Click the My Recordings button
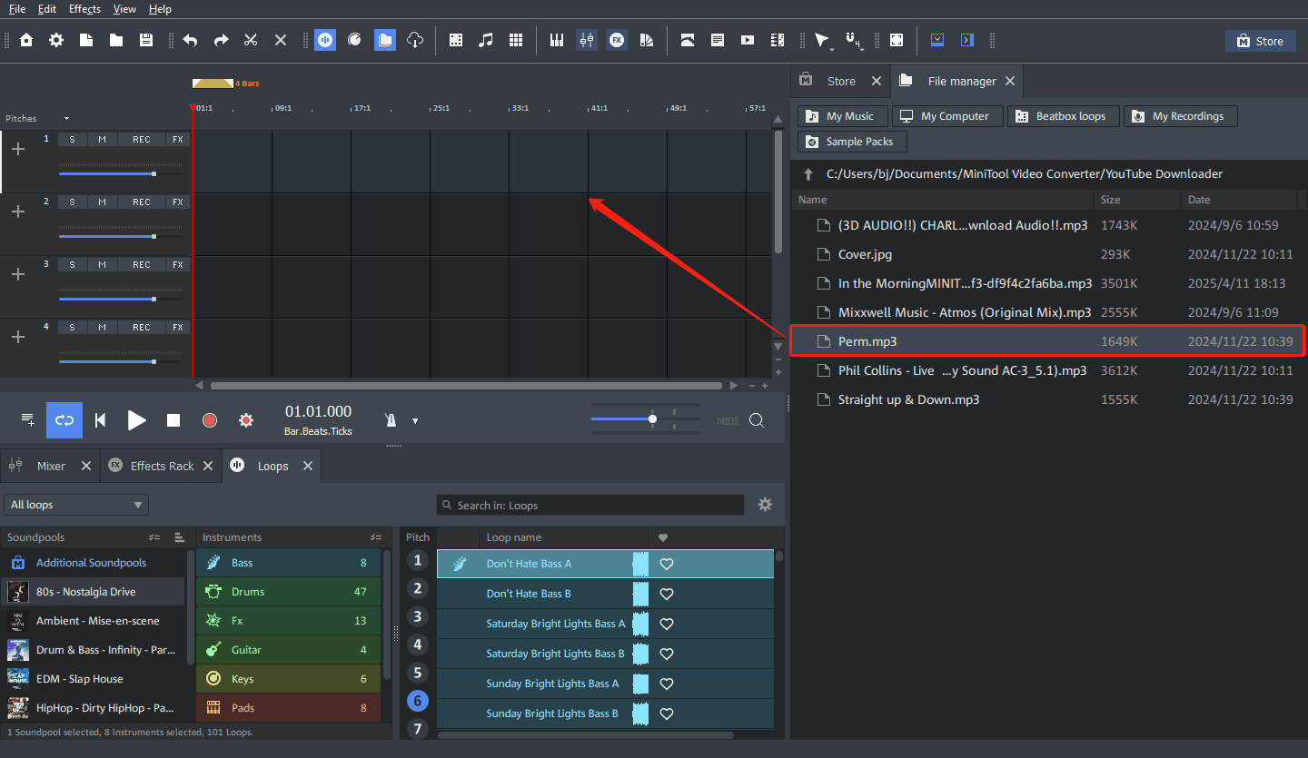 [x=1179, y=116]
